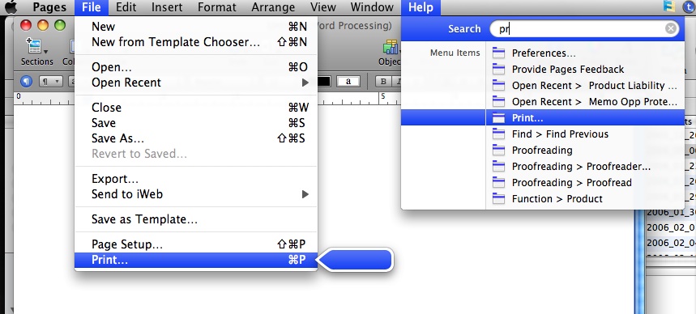Close the open File menu in menu bar
Image resolution: width=696 pixels, height=314 pixels.
pos(92,7)
